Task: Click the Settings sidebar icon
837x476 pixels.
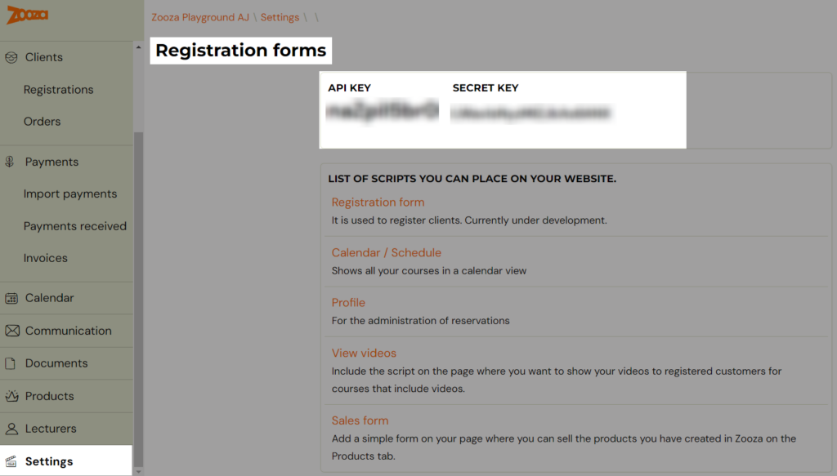Action: 11,461
